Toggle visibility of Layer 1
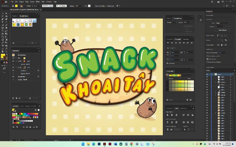This screenshot has height=147, width=236. (207, 74)
